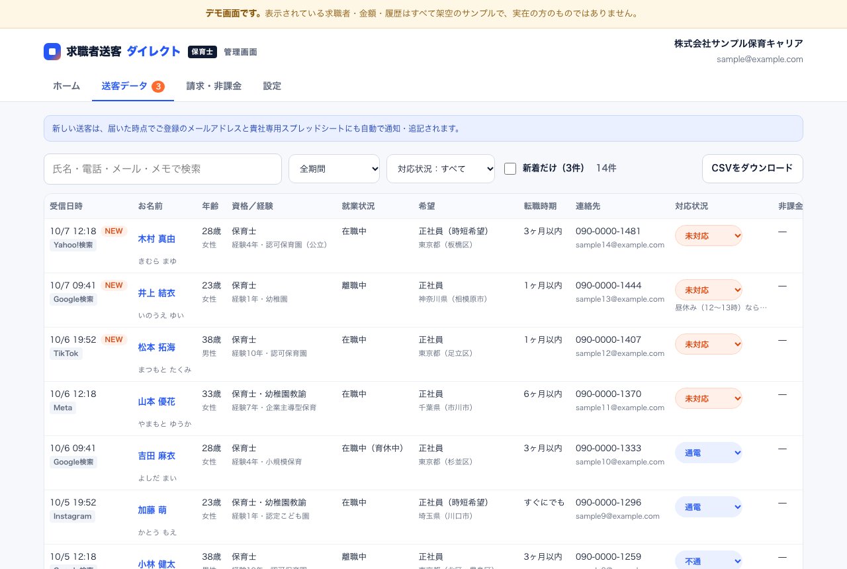This screenshot has height=569, width=847.
Task: Open the 全期間 period dropdown
Action: (x=334, y=169)
